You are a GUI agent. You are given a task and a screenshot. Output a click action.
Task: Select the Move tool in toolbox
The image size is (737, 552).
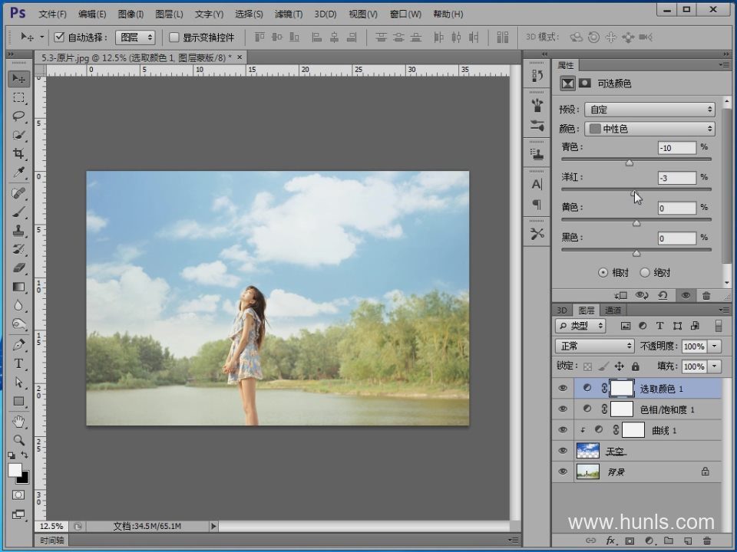tap(18, 78)
